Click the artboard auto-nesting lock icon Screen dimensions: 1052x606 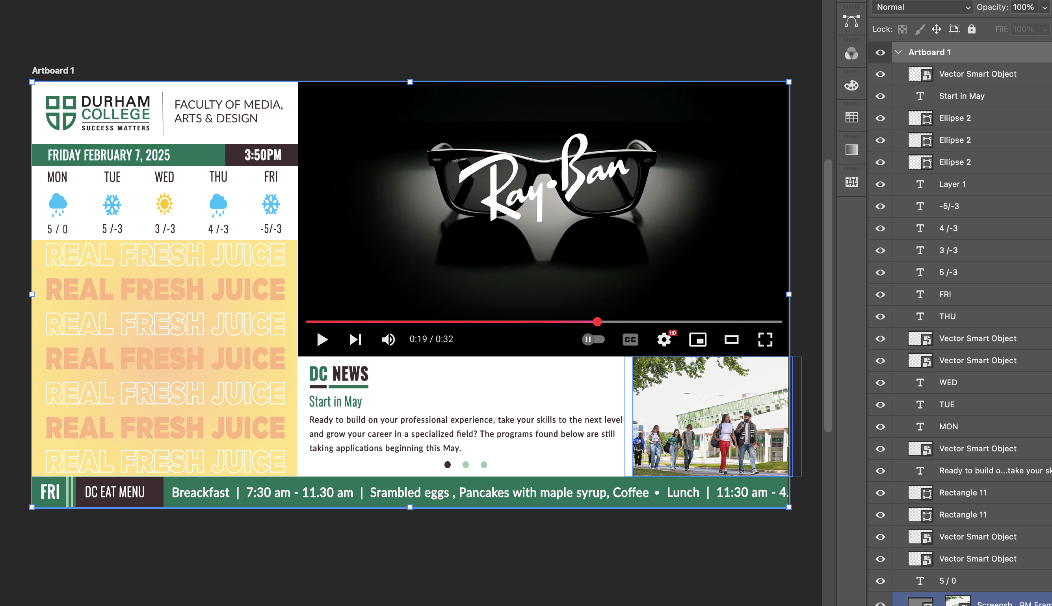(953, 29)
